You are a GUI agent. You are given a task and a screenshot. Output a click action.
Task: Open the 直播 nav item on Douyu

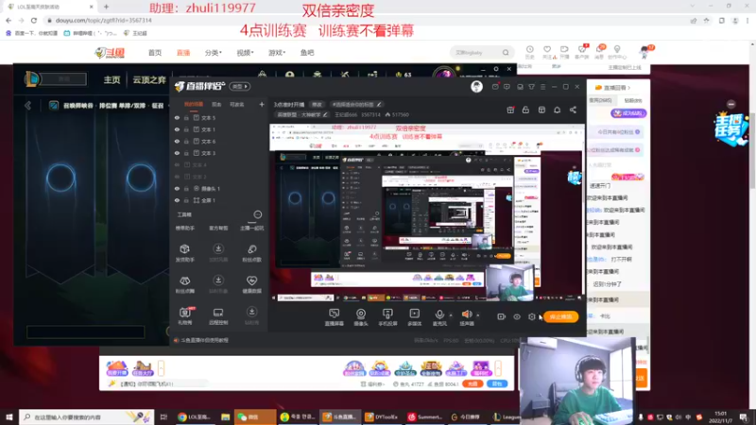coord(183,53)
